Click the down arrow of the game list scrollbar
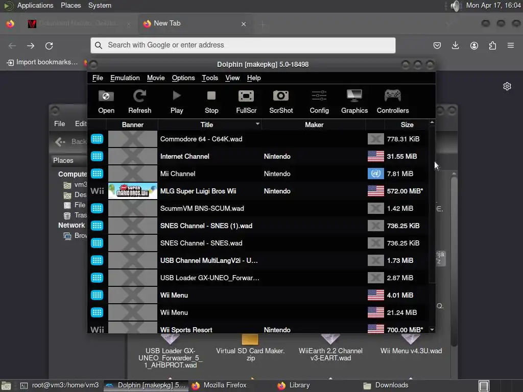Viewport: 523px width, 392px height. pos(432,330)
